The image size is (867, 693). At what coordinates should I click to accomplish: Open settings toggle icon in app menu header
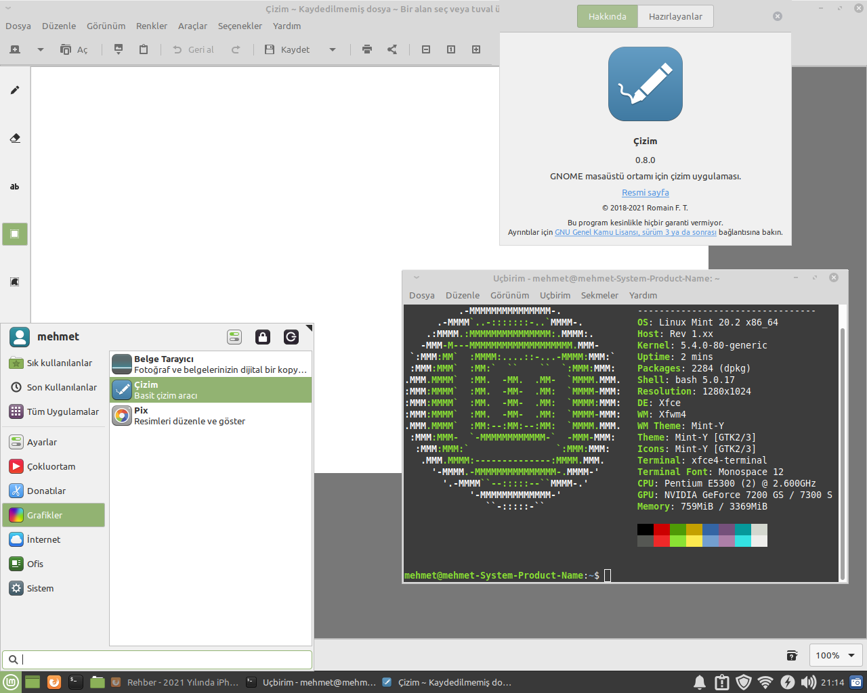pos(234,337)
